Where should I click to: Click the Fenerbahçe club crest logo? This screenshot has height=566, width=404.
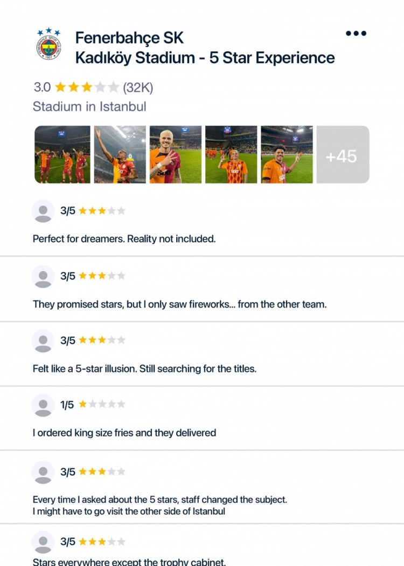(x=48, y=44)
